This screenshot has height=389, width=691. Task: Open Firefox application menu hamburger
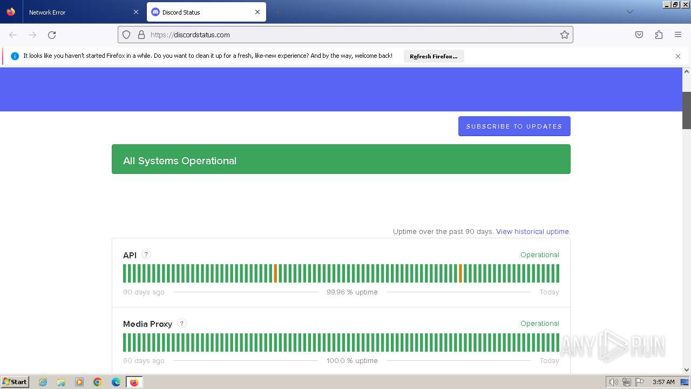[678, 35]
